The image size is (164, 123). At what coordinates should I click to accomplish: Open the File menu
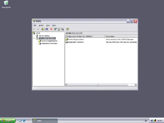[35, 25]
